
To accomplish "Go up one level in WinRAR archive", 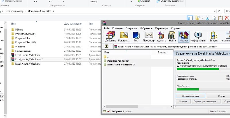I will [x=107, y=46].
